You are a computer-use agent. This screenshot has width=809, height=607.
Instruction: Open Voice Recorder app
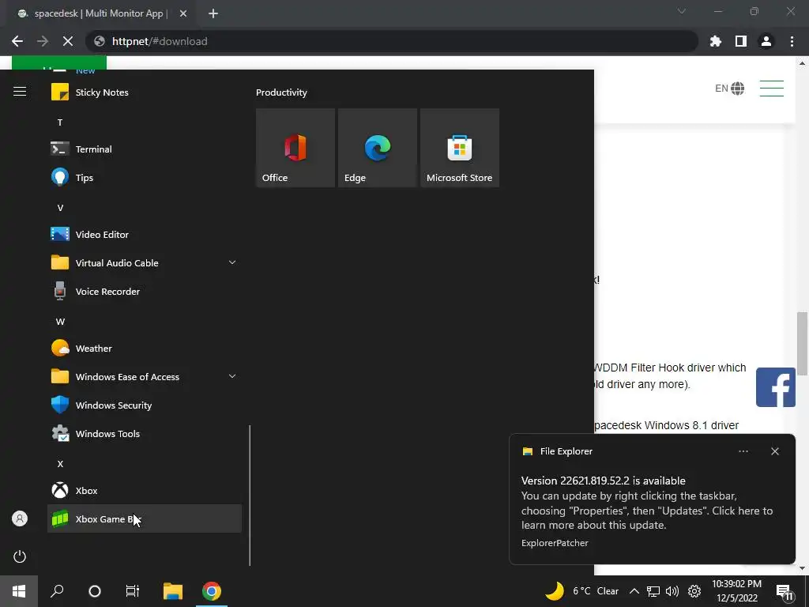[x=145, y=292]
